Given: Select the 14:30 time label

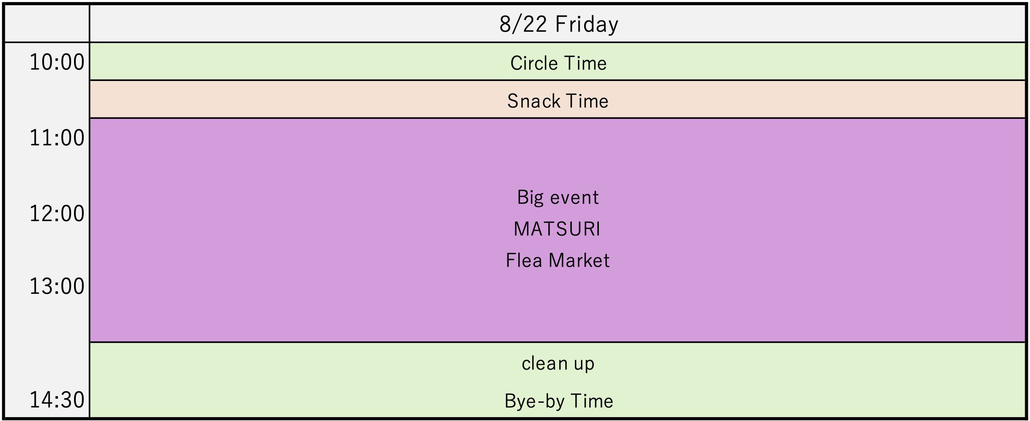Looking at the screenshot, I should click(x=57, y=400).
